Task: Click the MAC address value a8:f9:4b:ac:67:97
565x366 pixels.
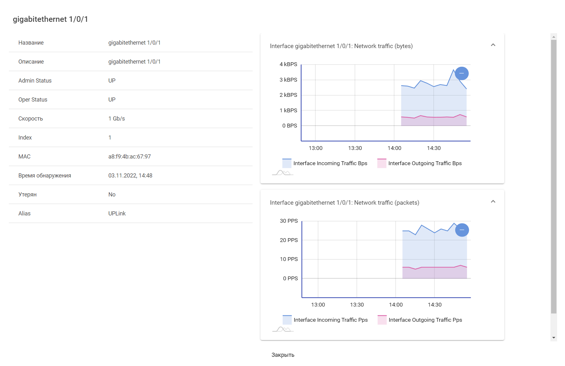Action: (129, 157)
